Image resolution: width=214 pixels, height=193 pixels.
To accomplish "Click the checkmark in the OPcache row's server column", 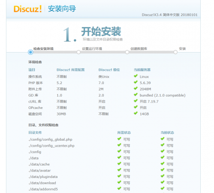I will 136,107.
